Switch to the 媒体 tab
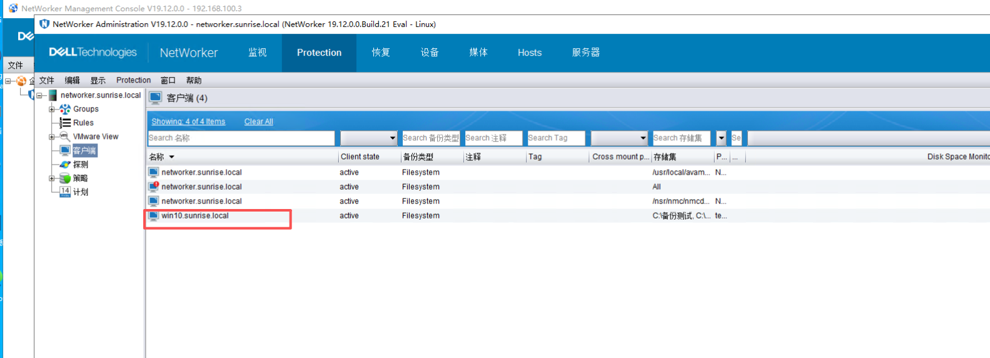 point(478,53)
